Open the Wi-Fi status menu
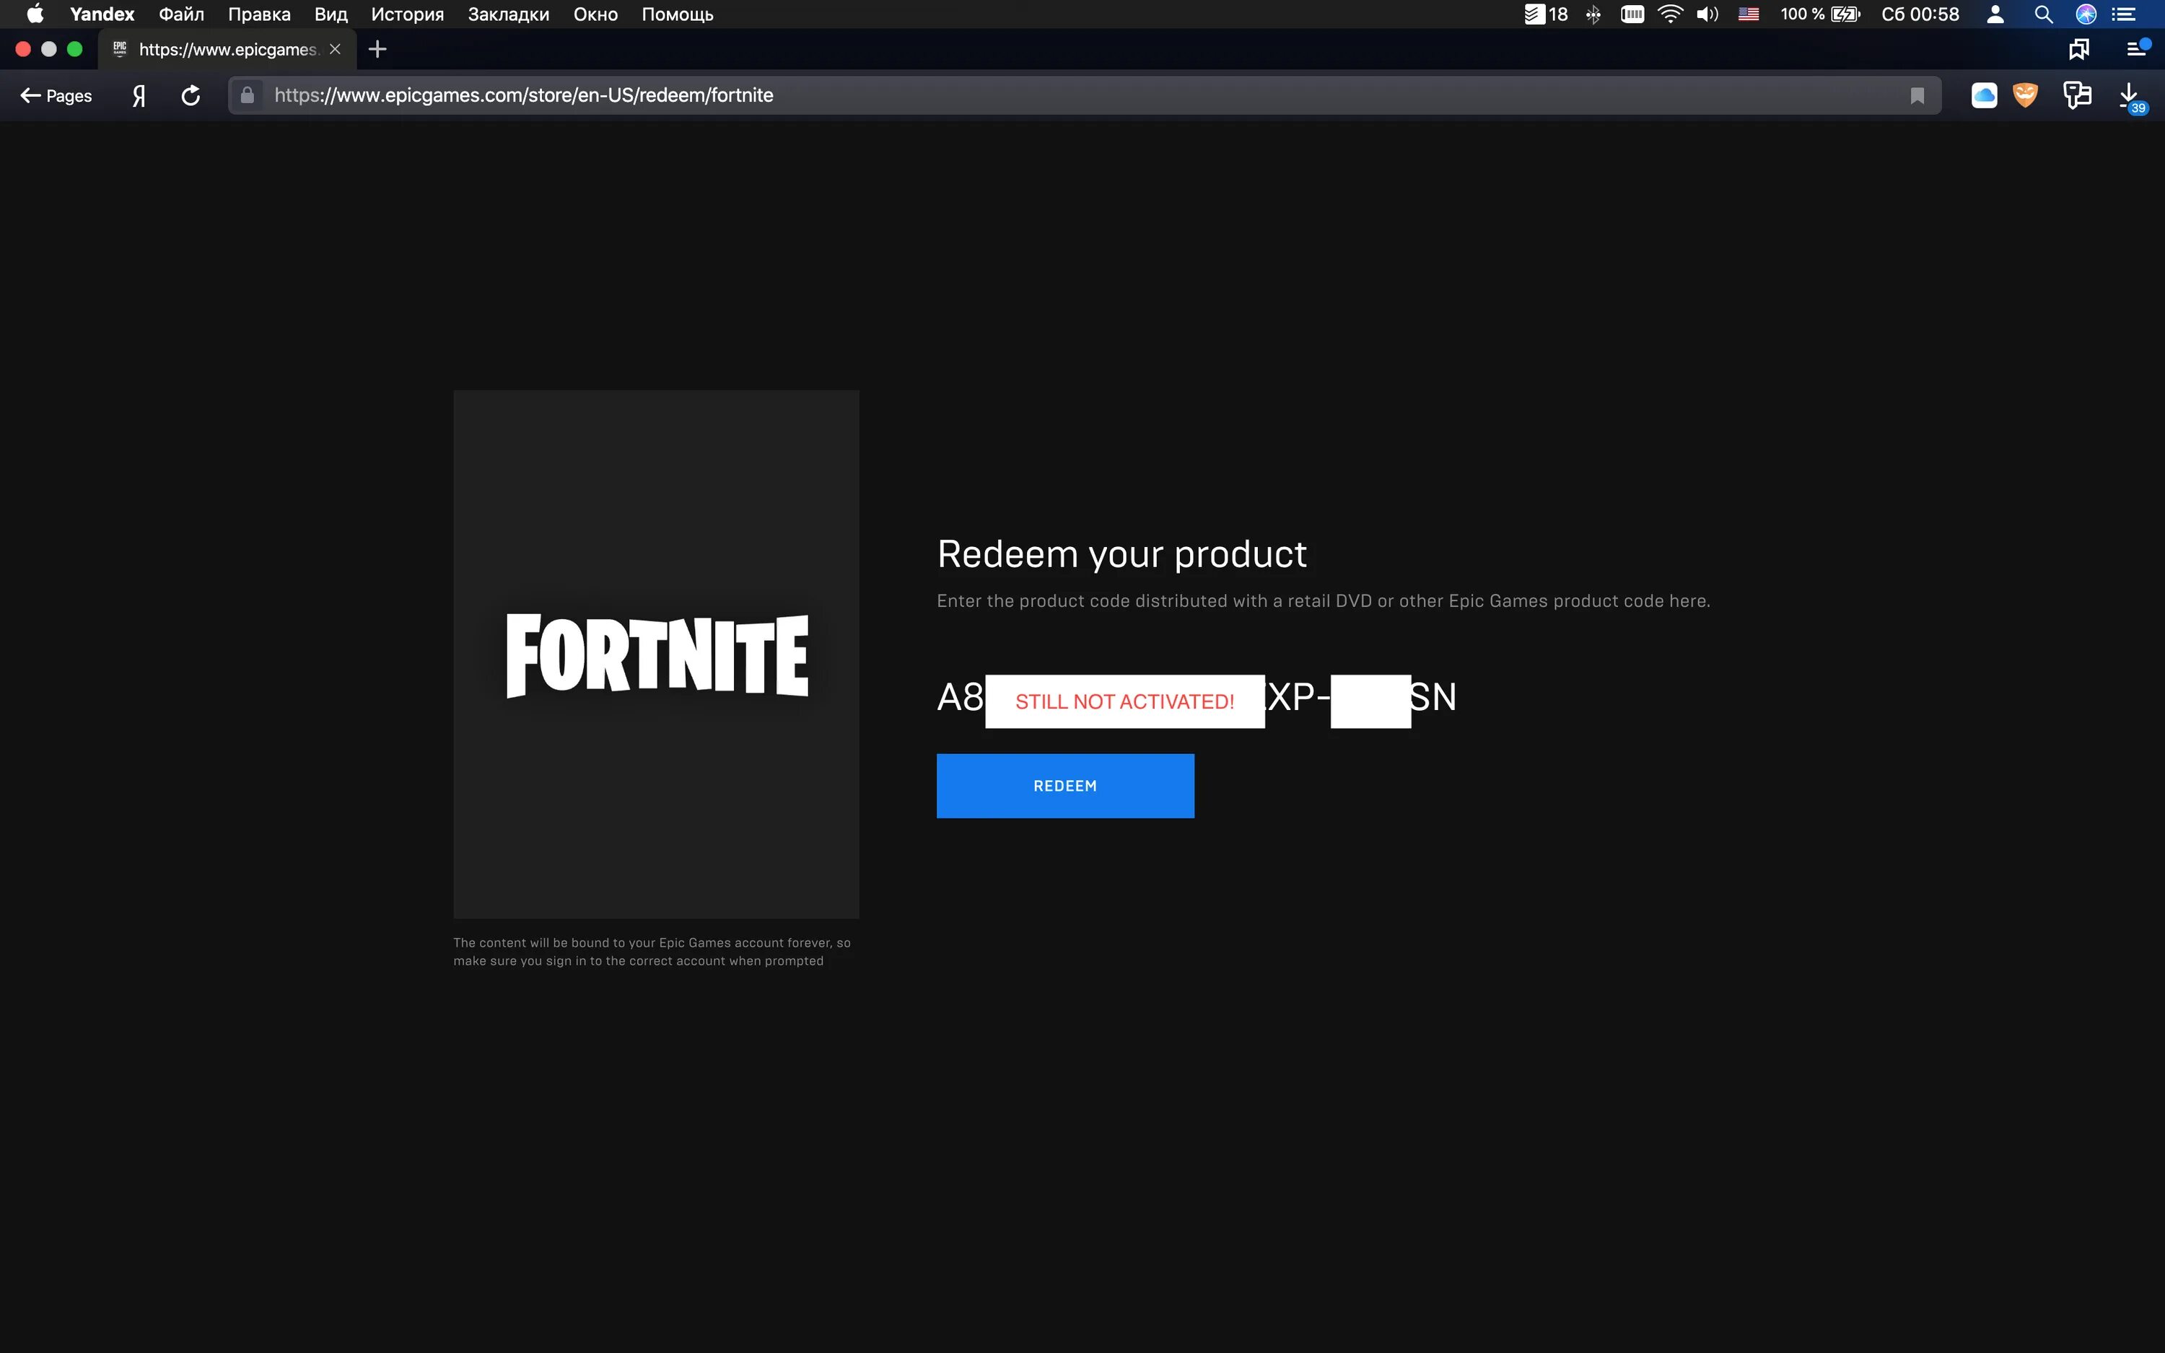Image resolution: width=2165 pixels, height=1353 pixels. coord(1669,14)
